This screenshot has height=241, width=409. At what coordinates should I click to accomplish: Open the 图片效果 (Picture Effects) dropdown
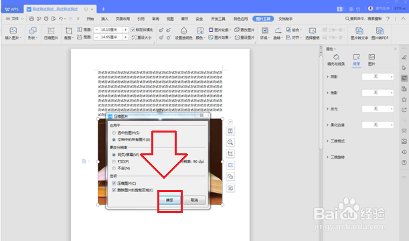[220, 37]
